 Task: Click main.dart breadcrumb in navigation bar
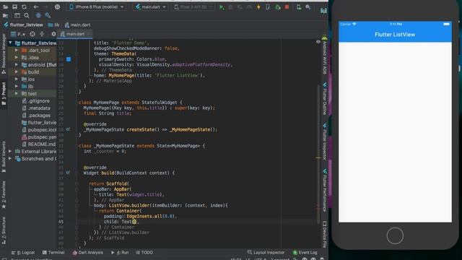(77, 25)
